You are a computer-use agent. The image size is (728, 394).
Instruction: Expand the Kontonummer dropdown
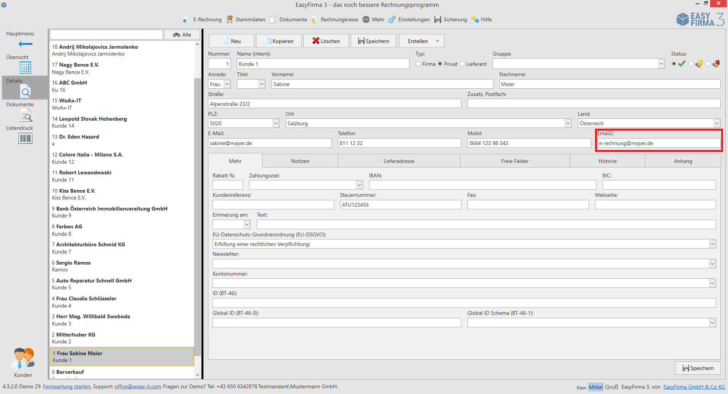(712, 283)
